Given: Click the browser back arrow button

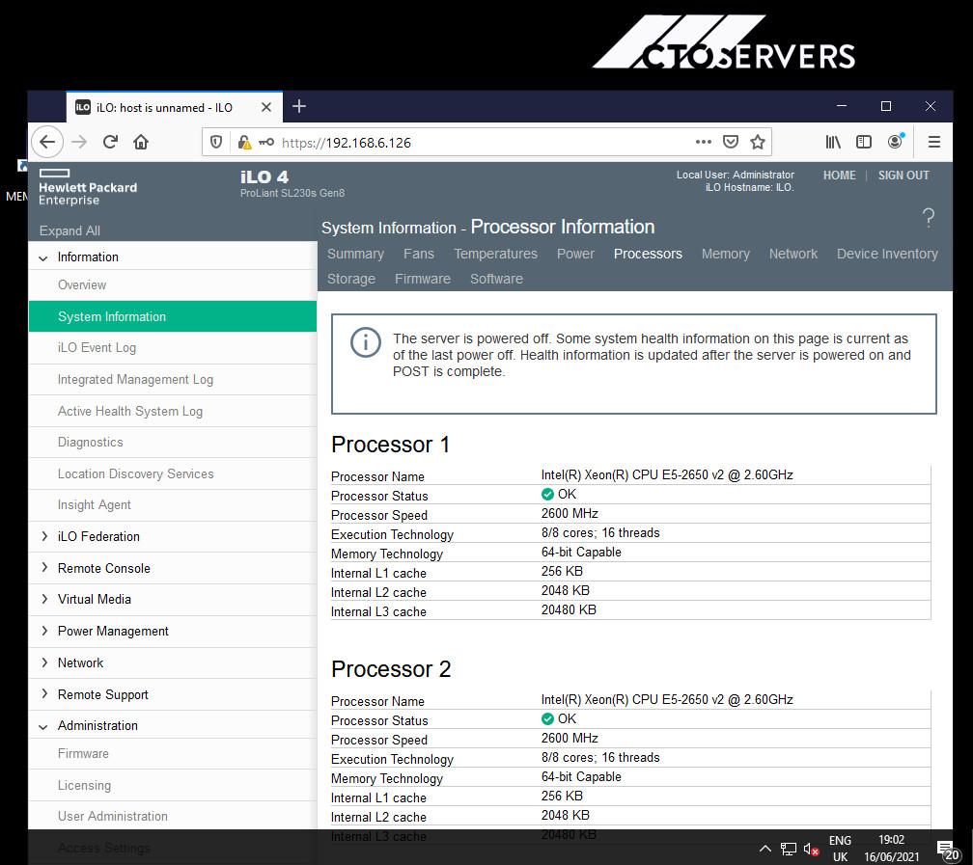Looking at the screenshot, I should click(x=47, y=142).
